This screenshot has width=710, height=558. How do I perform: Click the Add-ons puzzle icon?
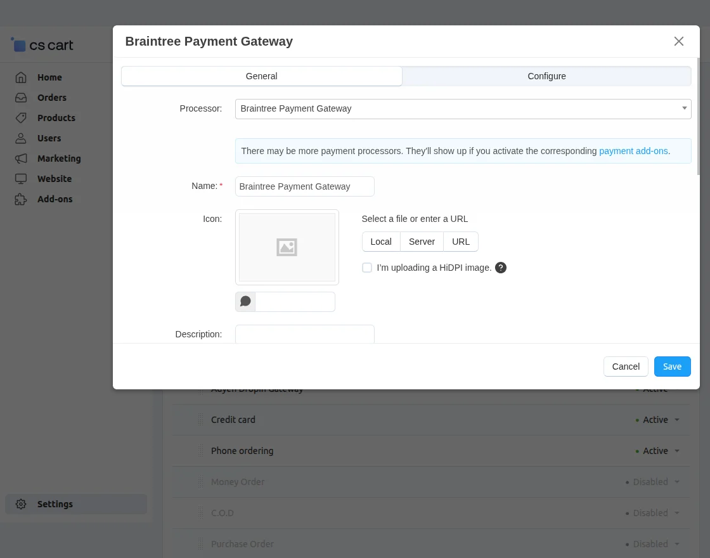pos(21,199)
